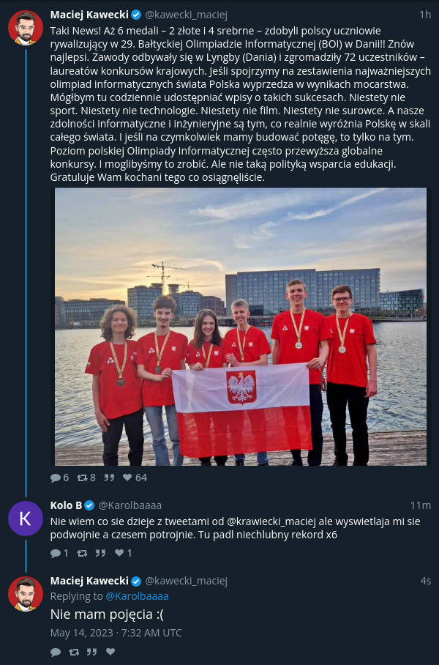This screenshot has width=439, height=665.
Task: Click reply icon under 'Nie mam pojęcia'
Action: coord(56,652)
